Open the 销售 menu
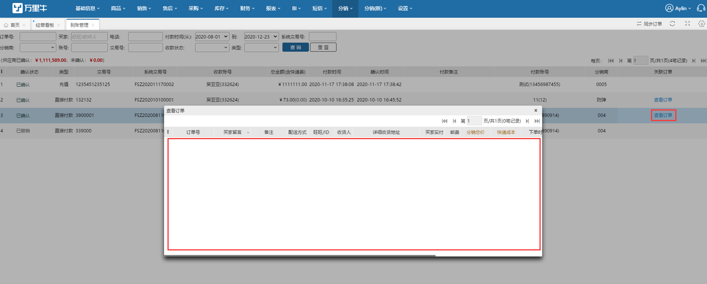 coord(144,8)
